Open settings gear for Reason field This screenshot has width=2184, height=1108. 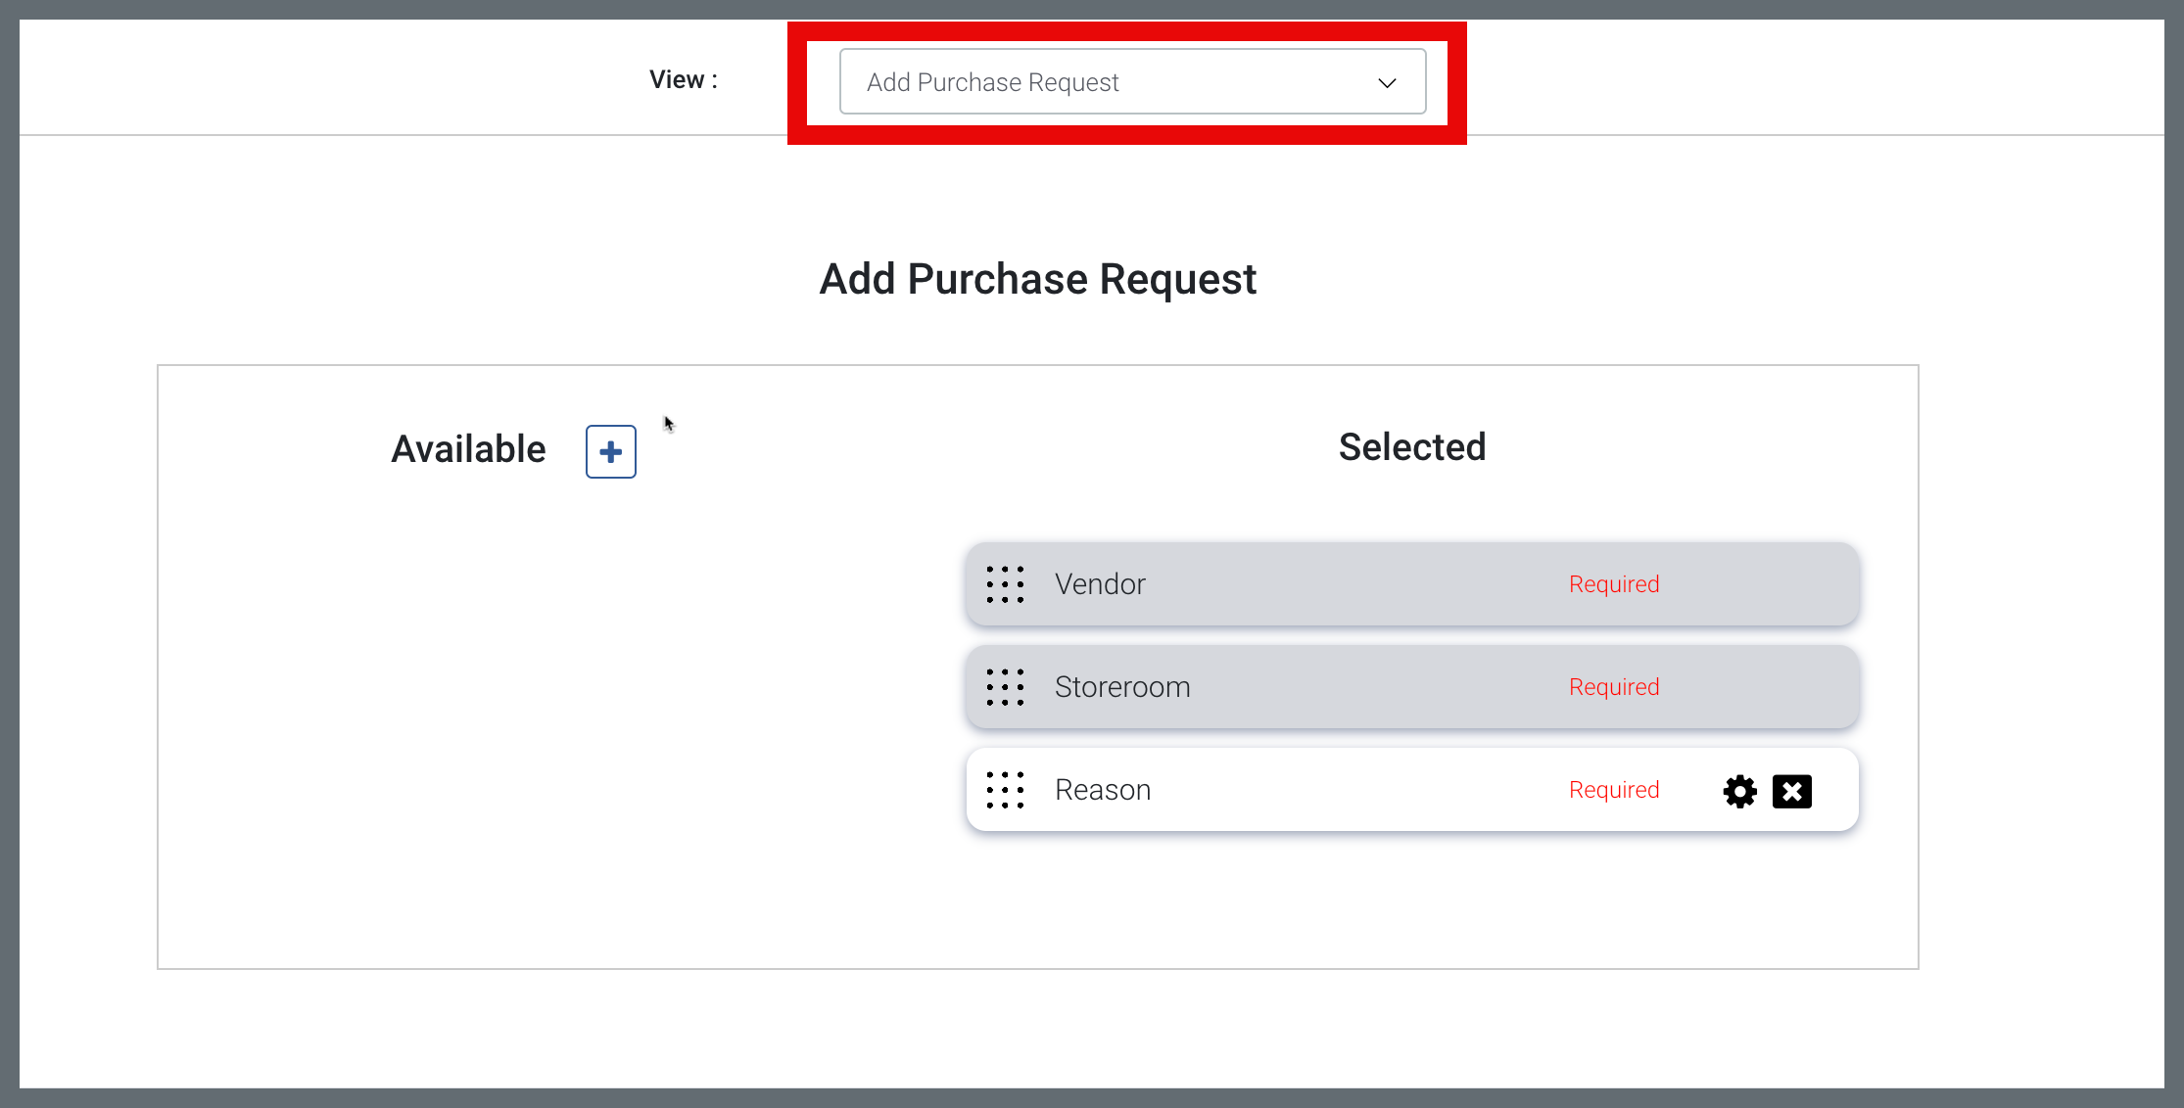tap(1739, 791)
